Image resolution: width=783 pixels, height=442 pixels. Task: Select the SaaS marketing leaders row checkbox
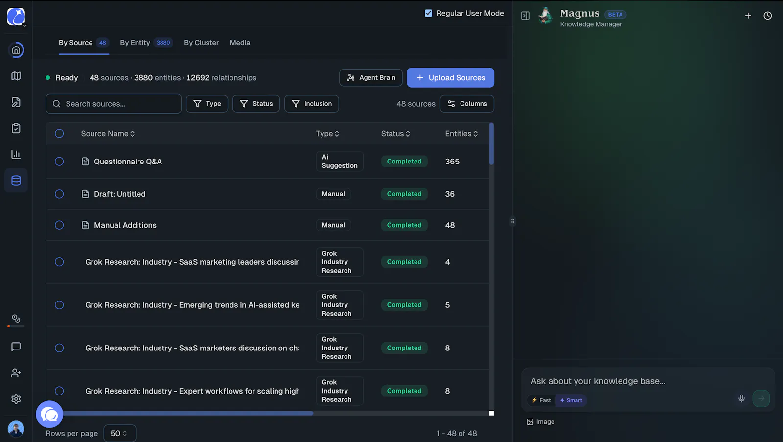point(59,262)
